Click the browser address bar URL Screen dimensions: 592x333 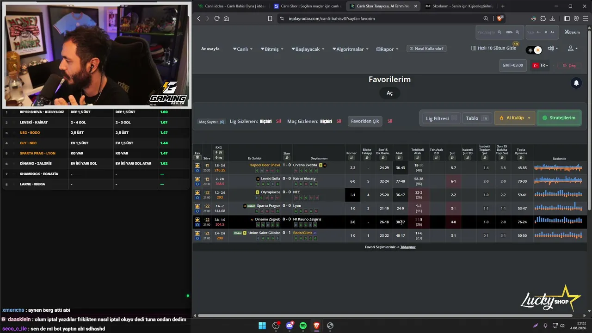(332, 18)
